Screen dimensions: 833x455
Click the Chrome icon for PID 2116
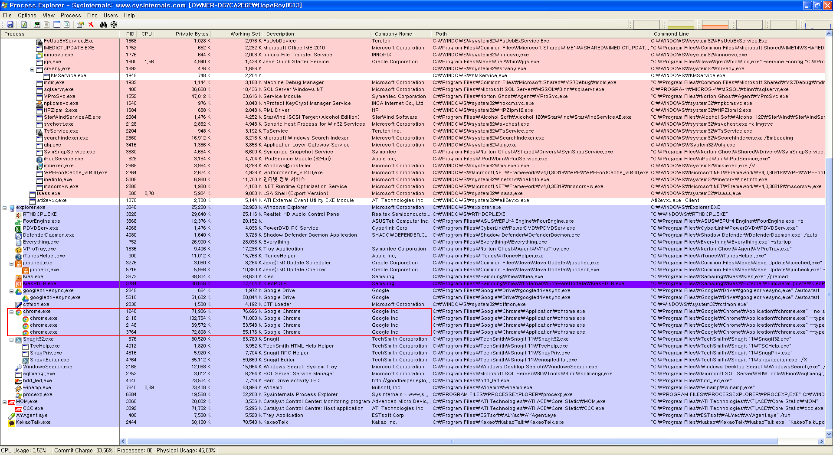[26, 318]
